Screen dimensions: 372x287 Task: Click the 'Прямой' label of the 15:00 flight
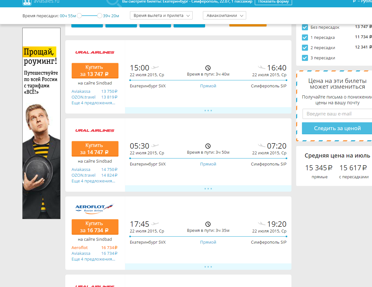[208, 86]
